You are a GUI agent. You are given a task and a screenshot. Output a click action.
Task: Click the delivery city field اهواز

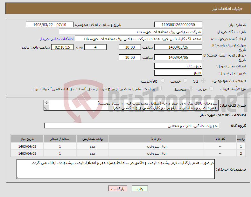[178, 73]
